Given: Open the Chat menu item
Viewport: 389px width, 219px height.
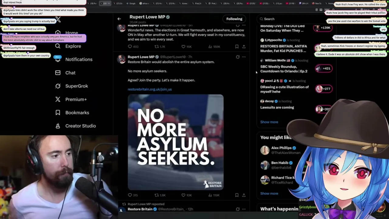Looking at the screenshot, I should point(70,73).
